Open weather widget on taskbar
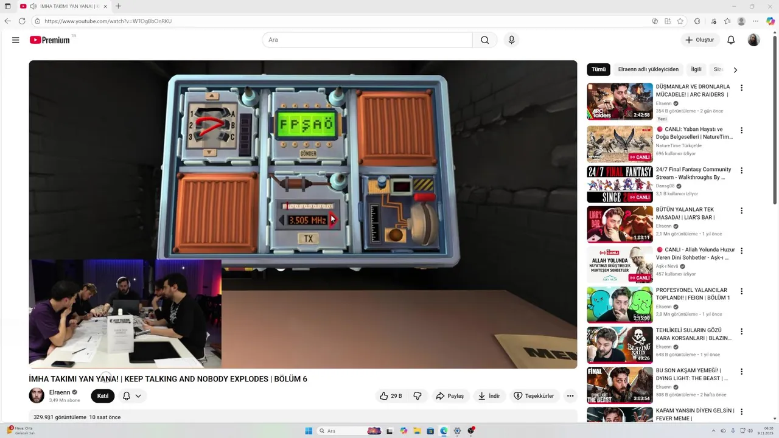 (x=21, y=431)
